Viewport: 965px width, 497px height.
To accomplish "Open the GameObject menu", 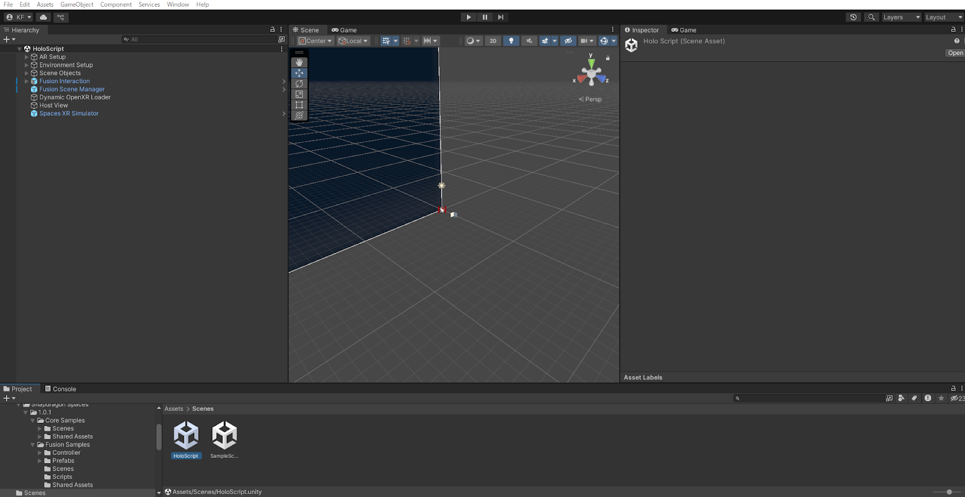I will [x=77, y=4].
